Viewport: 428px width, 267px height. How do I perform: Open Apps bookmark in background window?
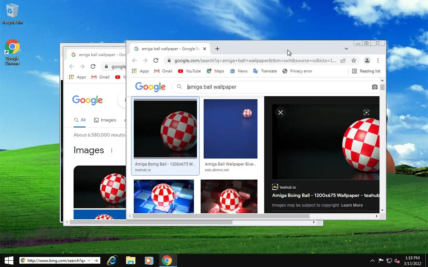(x=78, y=77)
